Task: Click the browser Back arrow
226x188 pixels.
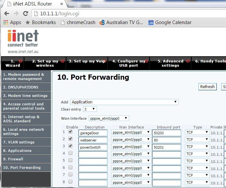Action: 7,14
